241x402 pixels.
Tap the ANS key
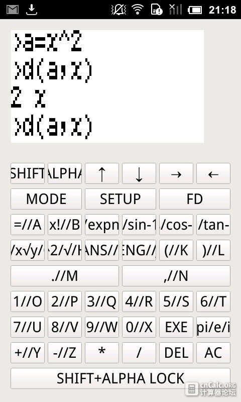point(102,250)
